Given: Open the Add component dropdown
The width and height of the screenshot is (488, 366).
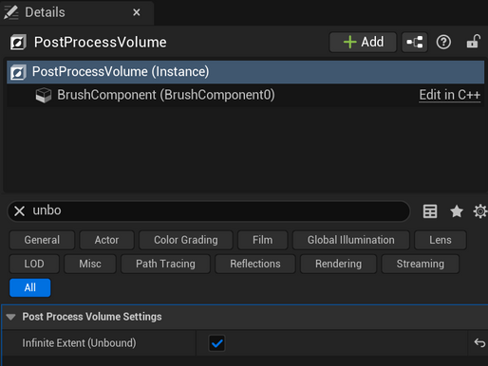Looking at the screenshot, I should pyautogui.click(x=363, y=42).
